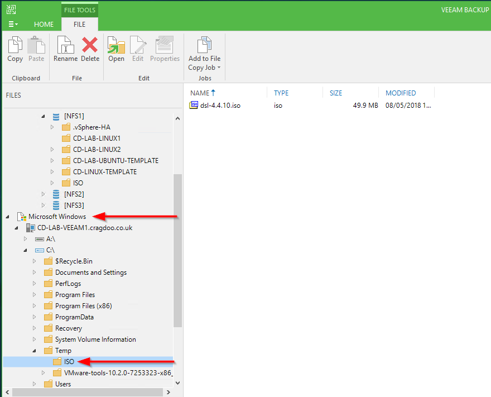Viewport: 491px width, 397px height.
Task: Click the Microsoft Windows node icon
Action: (22, 217)
